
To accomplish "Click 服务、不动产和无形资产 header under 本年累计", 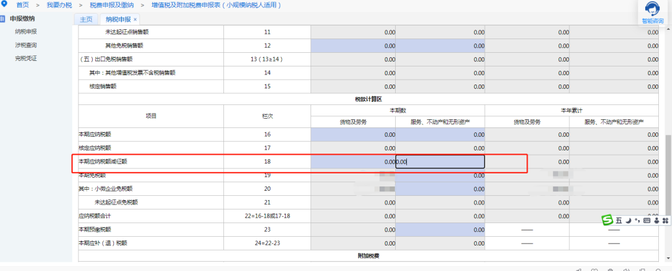I will pyautogui.click(x=615, y=122).
